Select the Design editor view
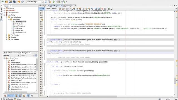The height and width of the screenshot is (100, 178). (48, 9)
